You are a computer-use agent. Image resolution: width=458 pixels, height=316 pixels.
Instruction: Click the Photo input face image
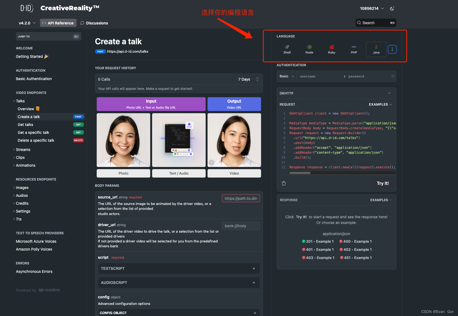coord(123,140)
